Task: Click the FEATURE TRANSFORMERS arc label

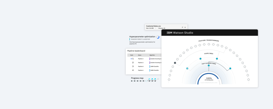Action: point(209,41)
